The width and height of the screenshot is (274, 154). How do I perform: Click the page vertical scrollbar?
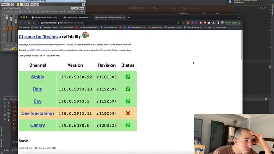(x=241, y=45)
